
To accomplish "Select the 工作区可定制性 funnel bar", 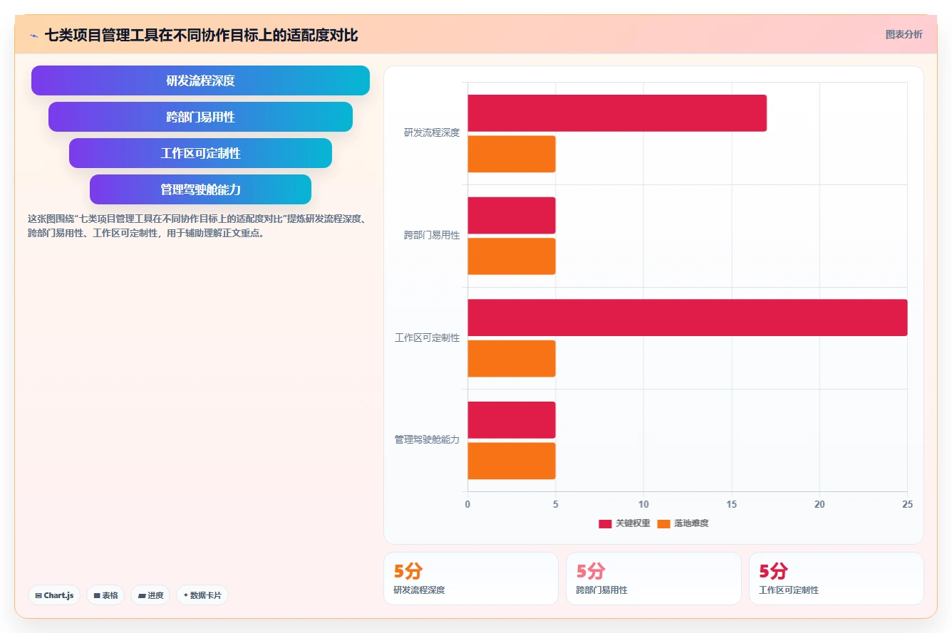I will click(200, 153).
